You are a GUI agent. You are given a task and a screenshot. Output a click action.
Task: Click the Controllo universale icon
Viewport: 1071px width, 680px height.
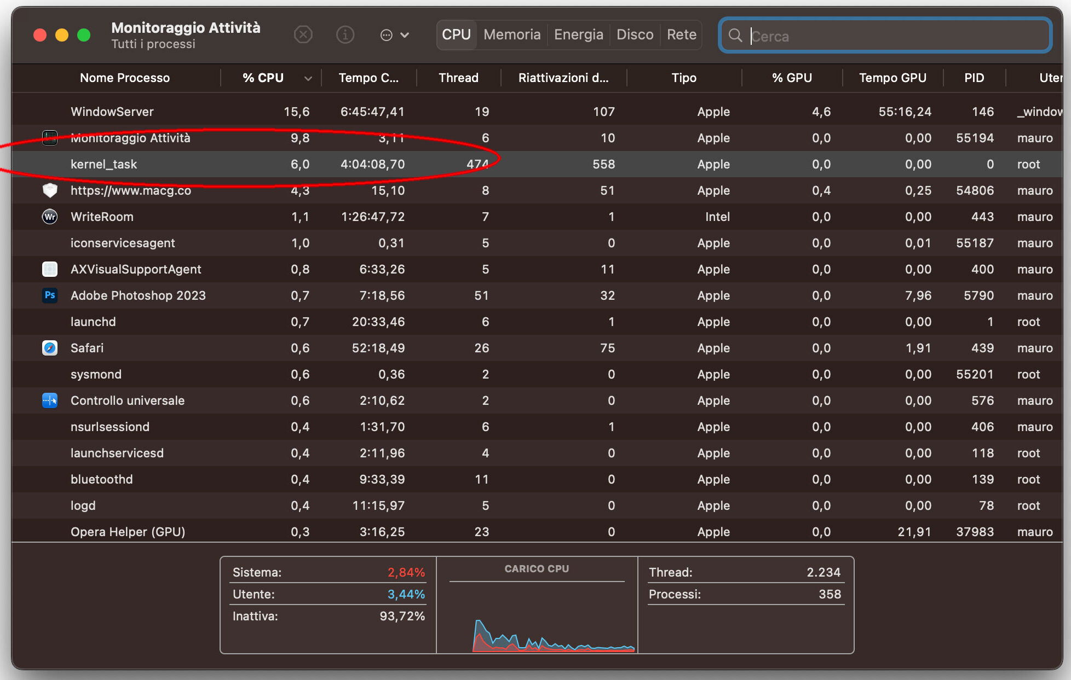point(50,400)
